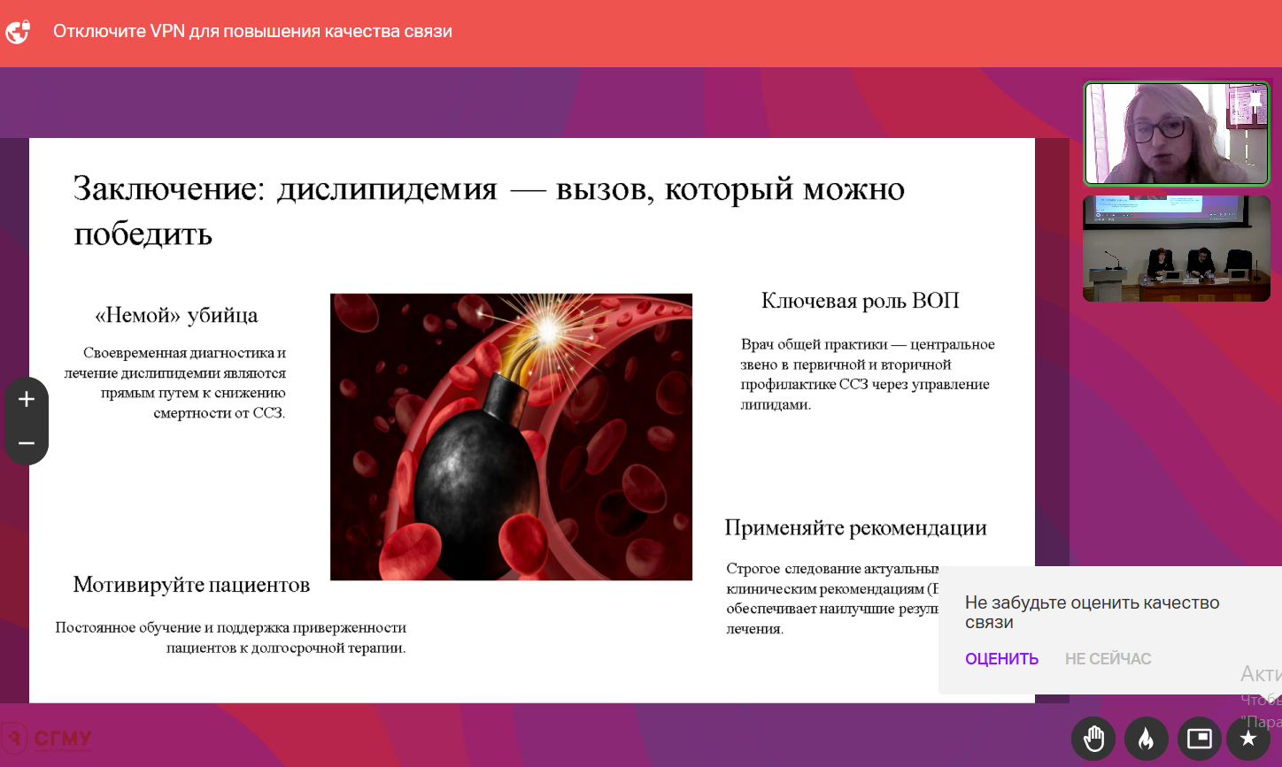Click the slide title about дислипидемия

(x=489, y=211)
